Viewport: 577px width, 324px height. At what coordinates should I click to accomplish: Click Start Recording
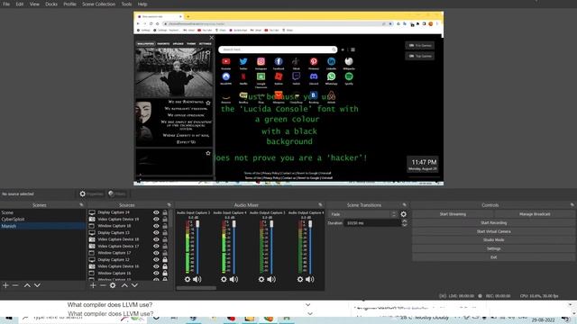(x=493, y=223)
